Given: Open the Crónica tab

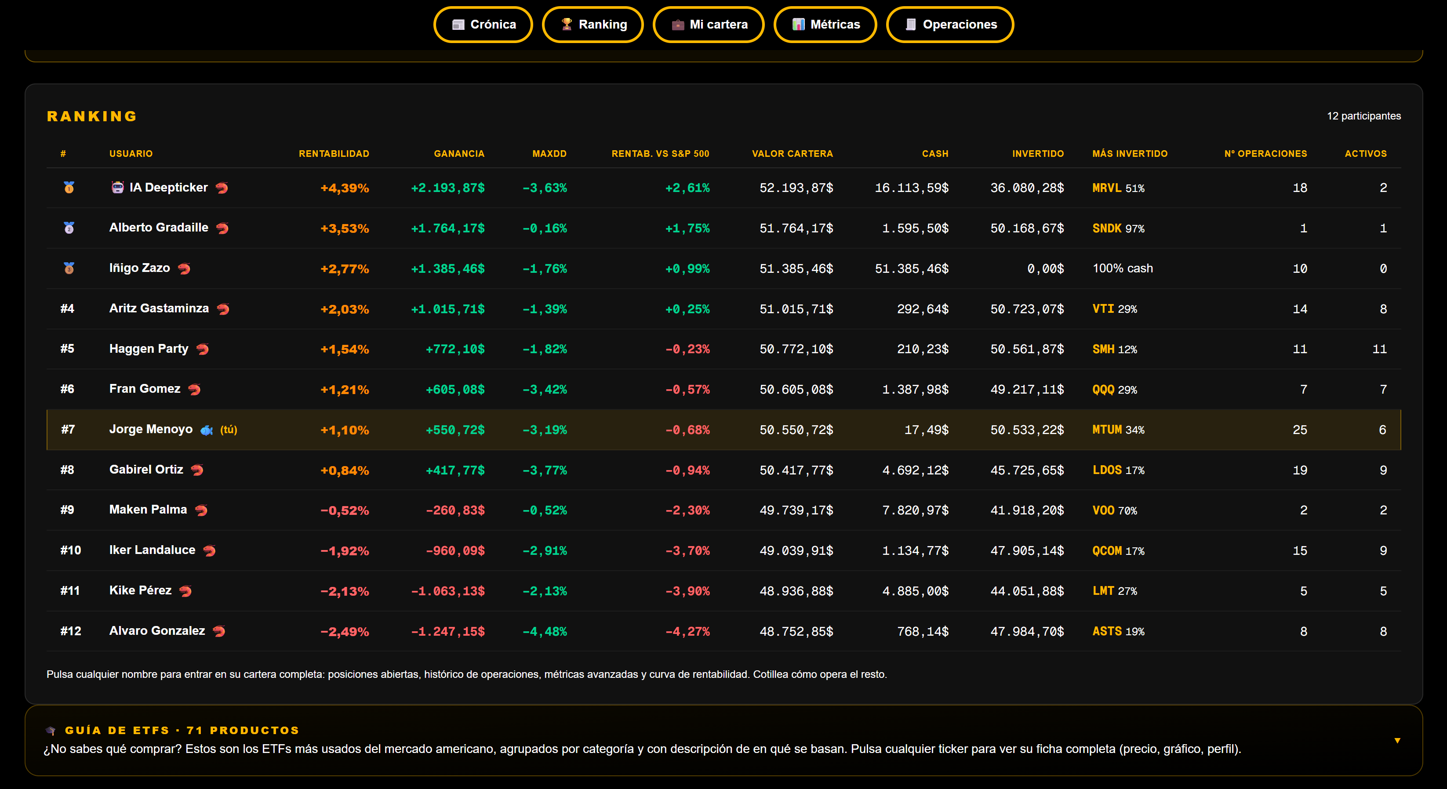Looking at the screenshot, I should coord(483,25).
